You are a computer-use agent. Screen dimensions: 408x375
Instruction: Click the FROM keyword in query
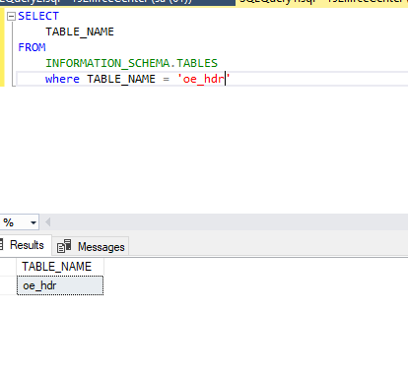tap(32, 47)
